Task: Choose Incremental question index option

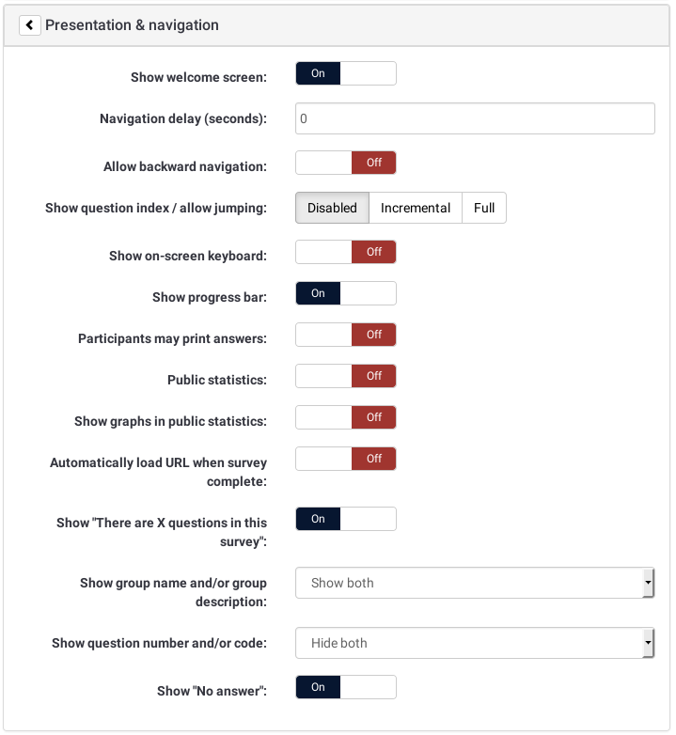Action: click(416, 208)
